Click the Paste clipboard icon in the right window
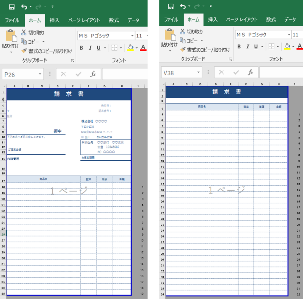This screenshot has height=299, width=303. pyautogui.click(x=171, y=35)
